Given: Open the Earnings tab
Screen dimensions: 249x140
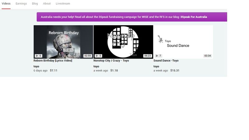Looking at the screenshot, I should 21,4.
